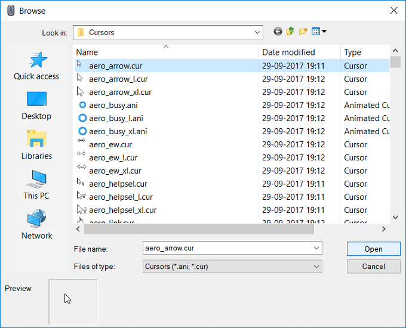Select the file named aero_busy_xl.ani
The width and height of the screenshot is (406, 328).
click(118, 131)
